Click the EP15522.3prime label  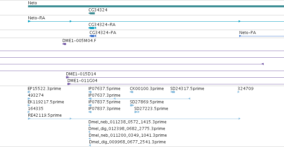click(44, 89)
